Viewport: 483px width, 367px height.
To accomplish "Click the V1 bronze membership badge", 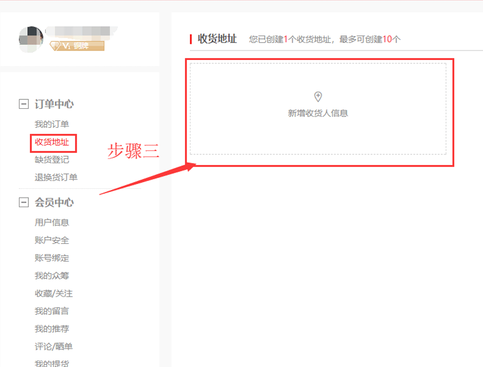I will click(x=76, y=46).
